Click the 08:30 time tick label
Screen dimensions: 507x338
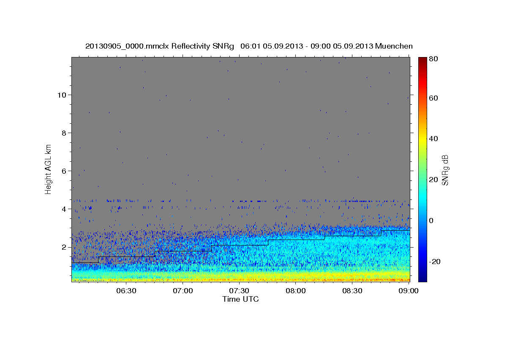click(x=352, y=291)
